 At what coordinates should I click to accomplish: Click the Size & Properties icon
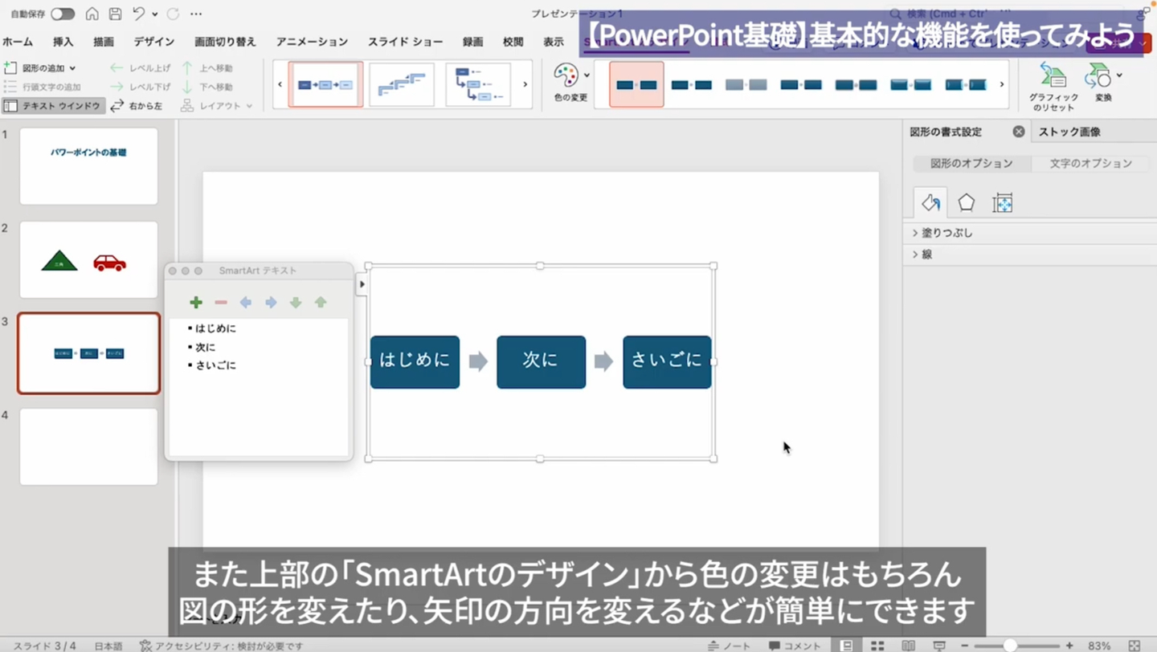[1002, 202]
